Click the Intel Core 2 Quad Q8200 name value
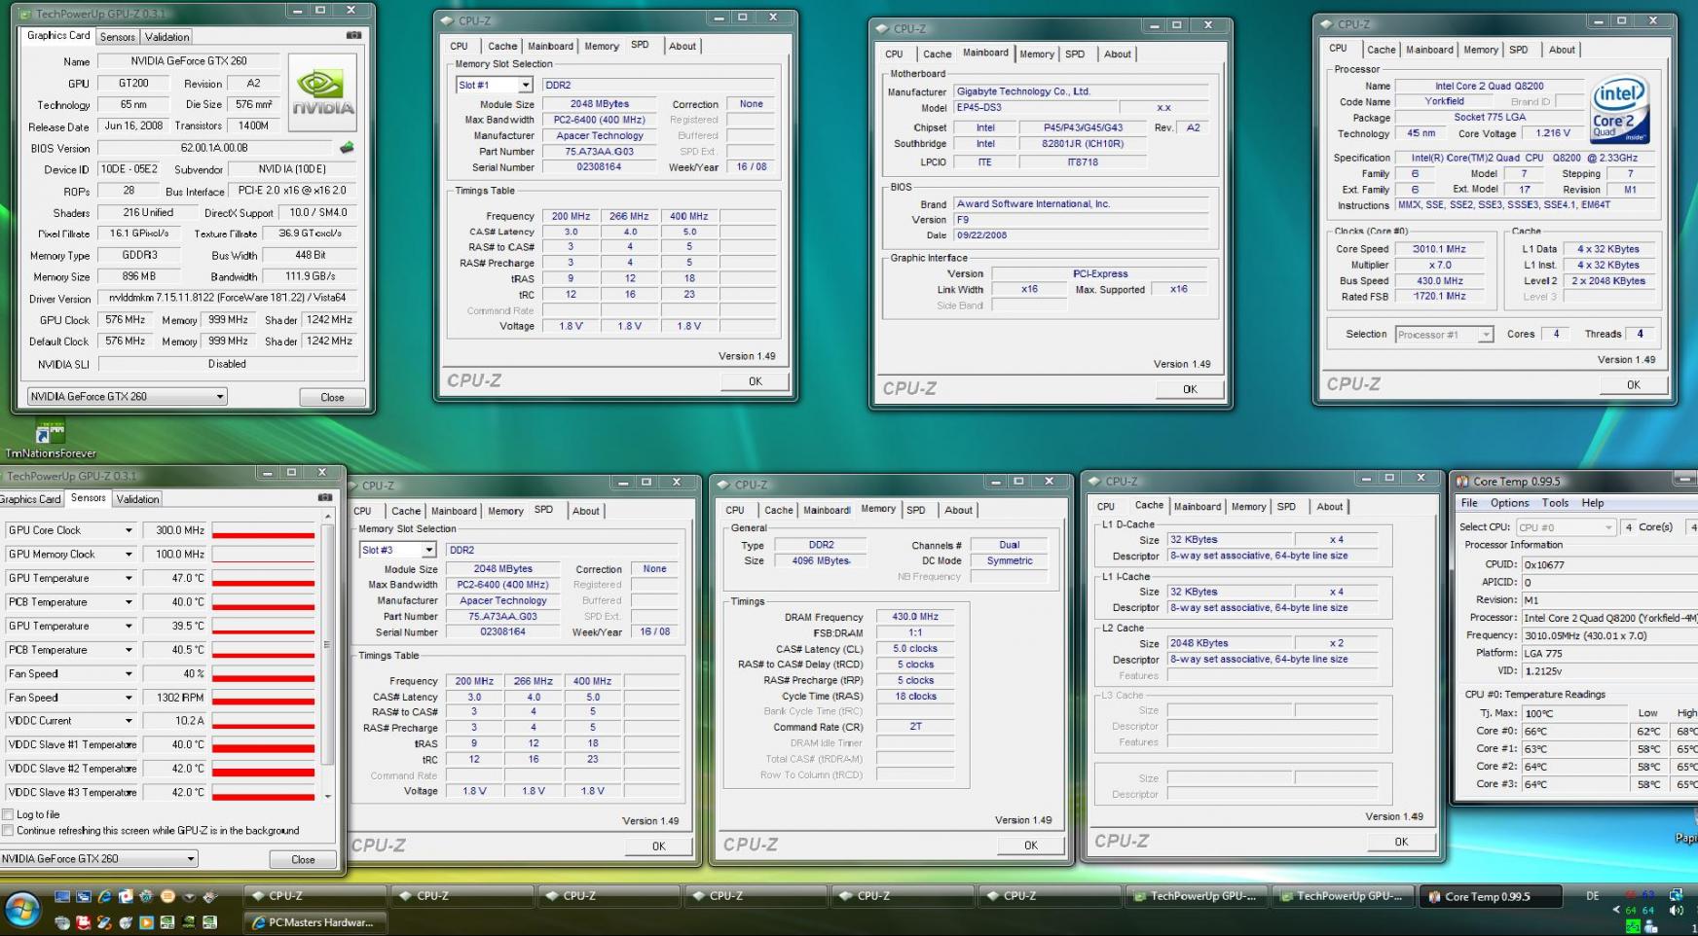1698x936 pixels. point(1489,86)
